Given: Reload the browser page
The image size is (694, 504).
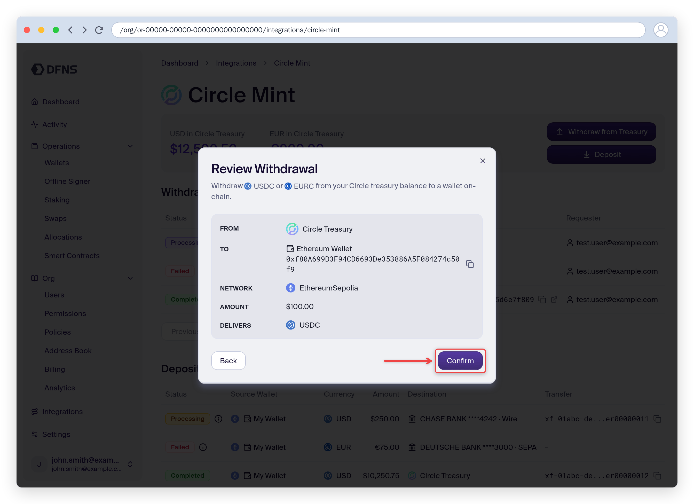Looking at the screenshot, I should [99, 30].
